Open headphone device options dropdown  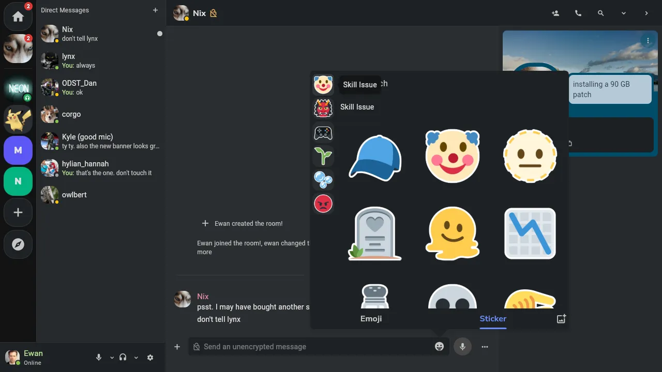[136, 358]
